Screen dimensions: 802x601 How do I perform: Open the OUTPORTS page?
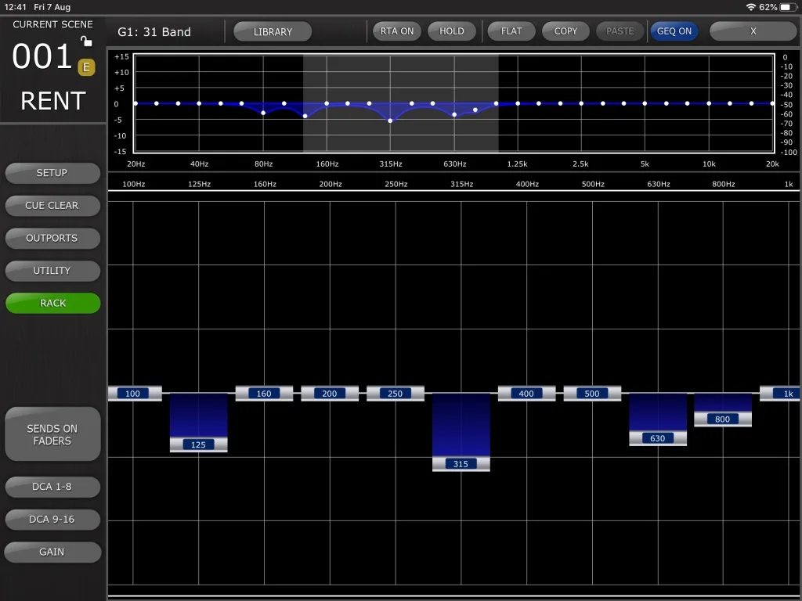click(x=52, y=238)
